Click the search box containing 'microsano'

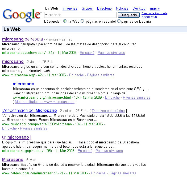80,15
